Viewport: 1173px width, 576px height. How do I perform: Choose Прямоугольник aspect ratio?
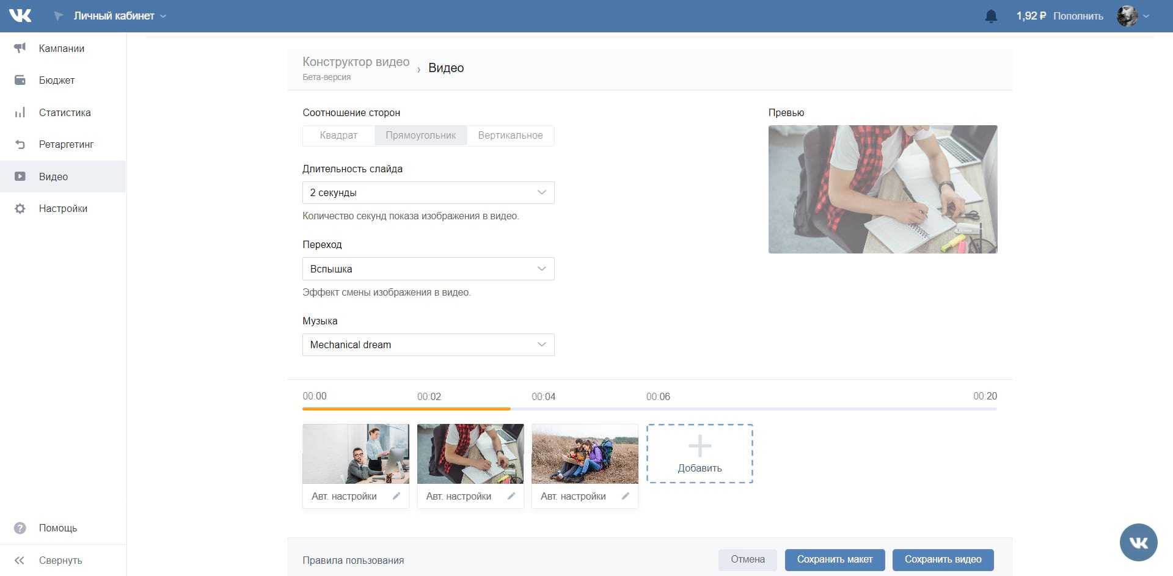pos(420,136)
